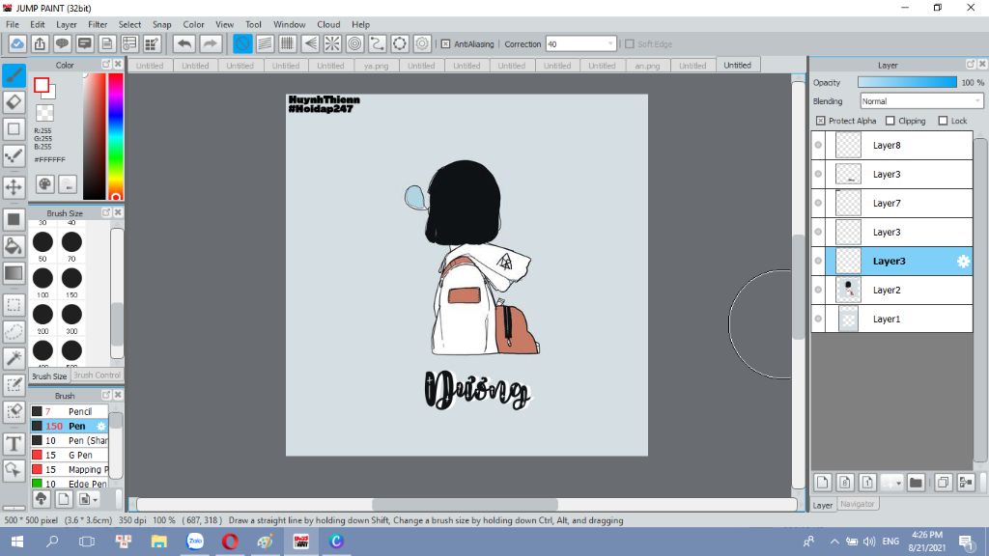Enable the parallel lines snap guide
This screenshot has height=556, width=989.
(265, 43)
